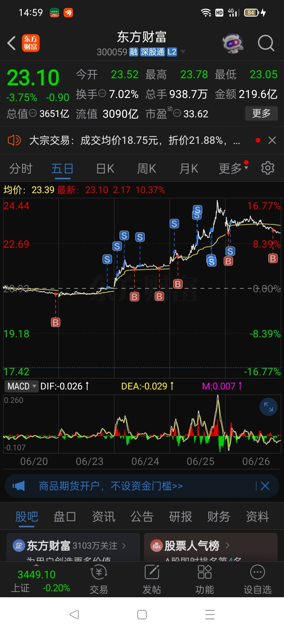Image resolution: width=284 pixels, height=632 pixels.
Task: Tap the 06/24 date label
Action: tap(145, 461)
